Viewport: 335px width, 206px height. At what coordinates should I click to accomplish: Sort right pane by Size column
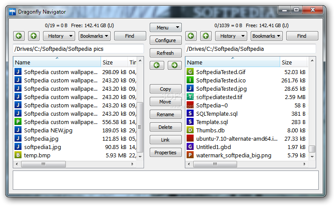pyautogui.click(x=293, y=62)
